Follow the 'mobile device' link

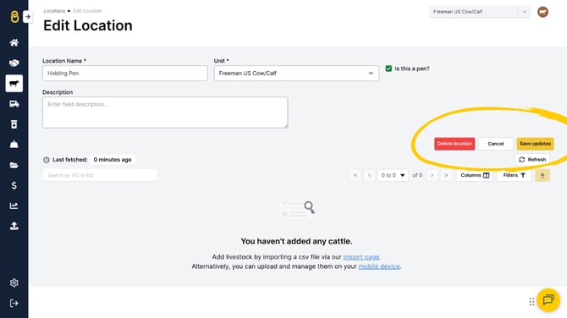point(379,266)
